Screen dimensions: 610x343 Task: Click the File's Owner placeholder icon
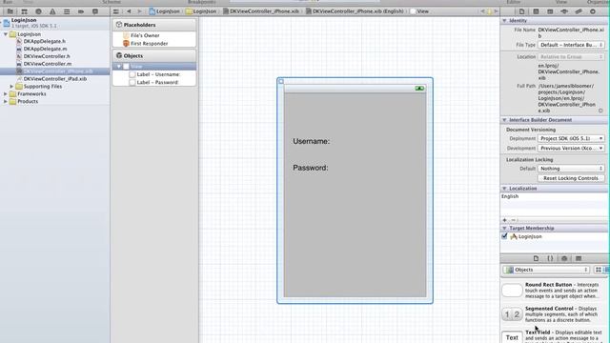tap(126, 35)
